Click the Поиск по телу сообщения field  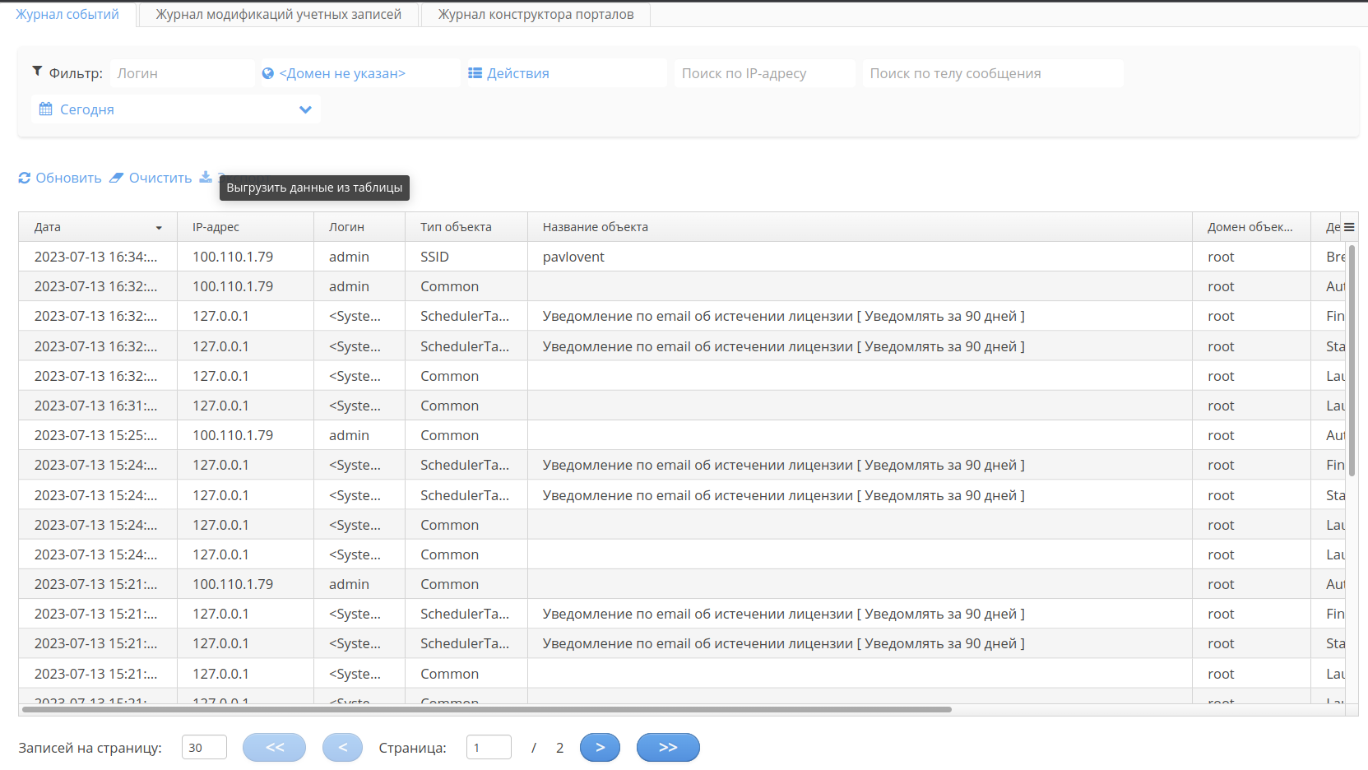pyautogui.click(x=992, y=73)
